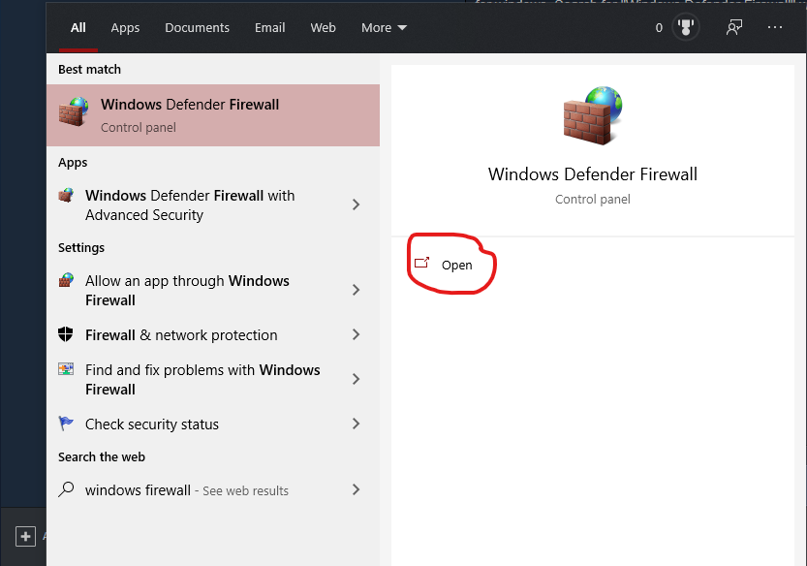Click the troubleshooter icon for Find and fix problems
The height and width of the screenshot is (566, 807).
[x=66, y=368]
